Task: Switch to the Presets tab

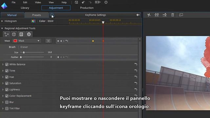Action: point(36,15)
